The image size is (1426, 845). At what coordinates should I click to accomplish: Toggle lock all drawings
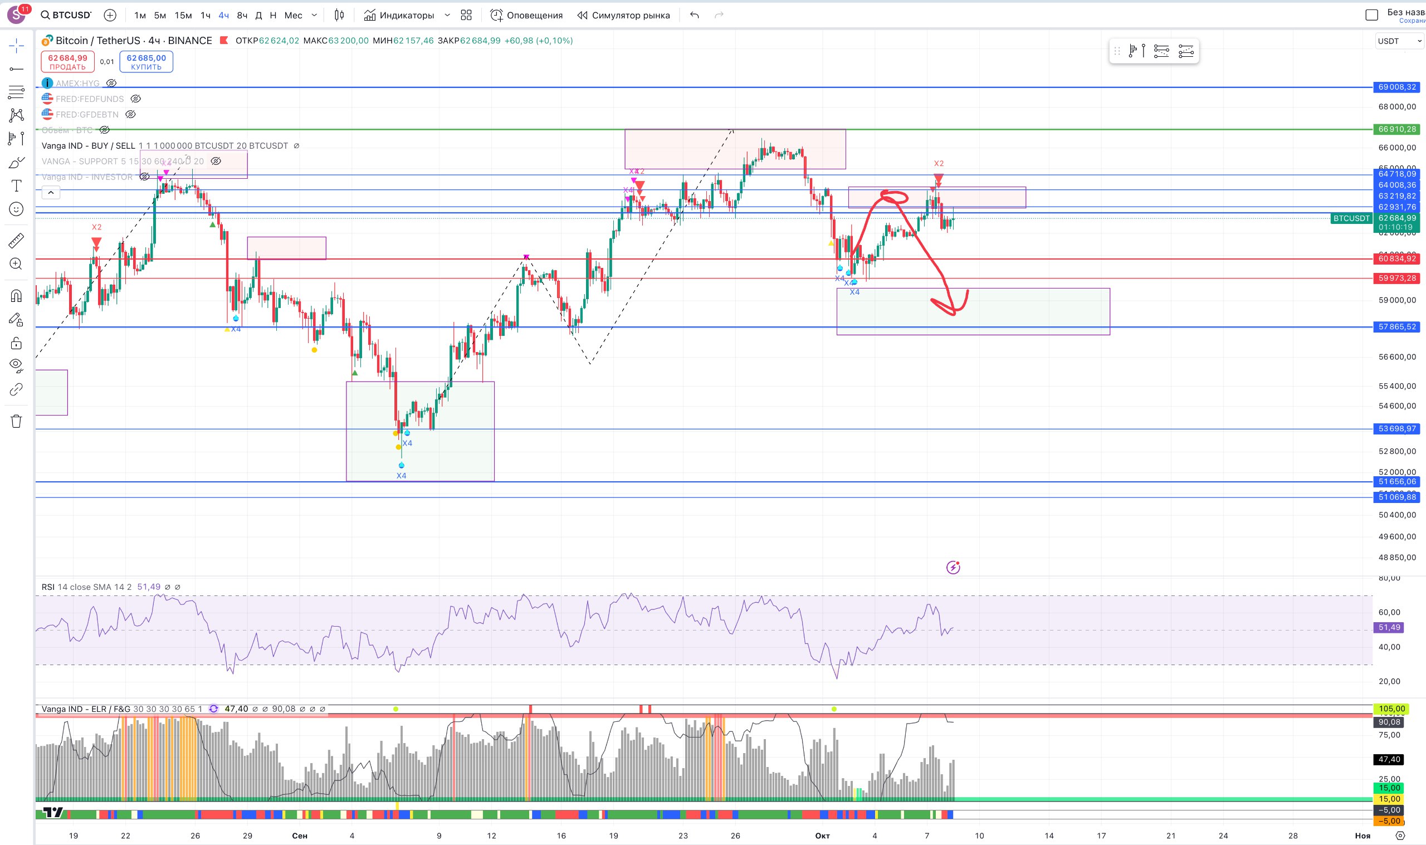coord(17,343)
